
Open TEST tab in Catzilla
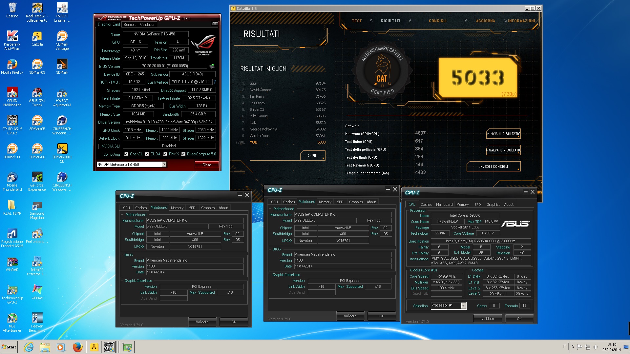(x=357, y=21)
